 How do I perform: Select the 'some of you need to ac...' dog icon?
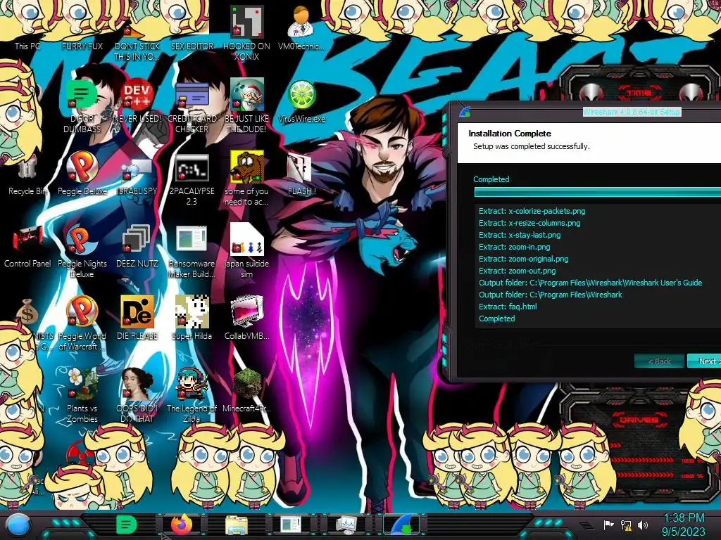tap(246, 166)
